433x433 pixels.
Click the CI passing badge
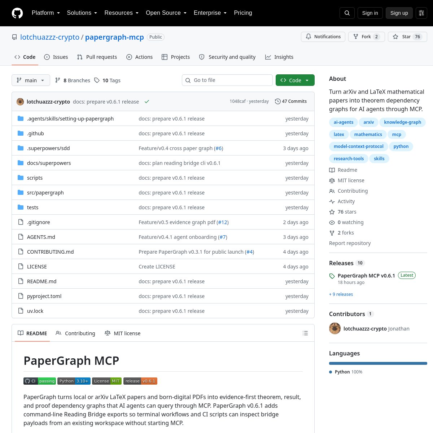pyautogui.click(x=40, y=381)
